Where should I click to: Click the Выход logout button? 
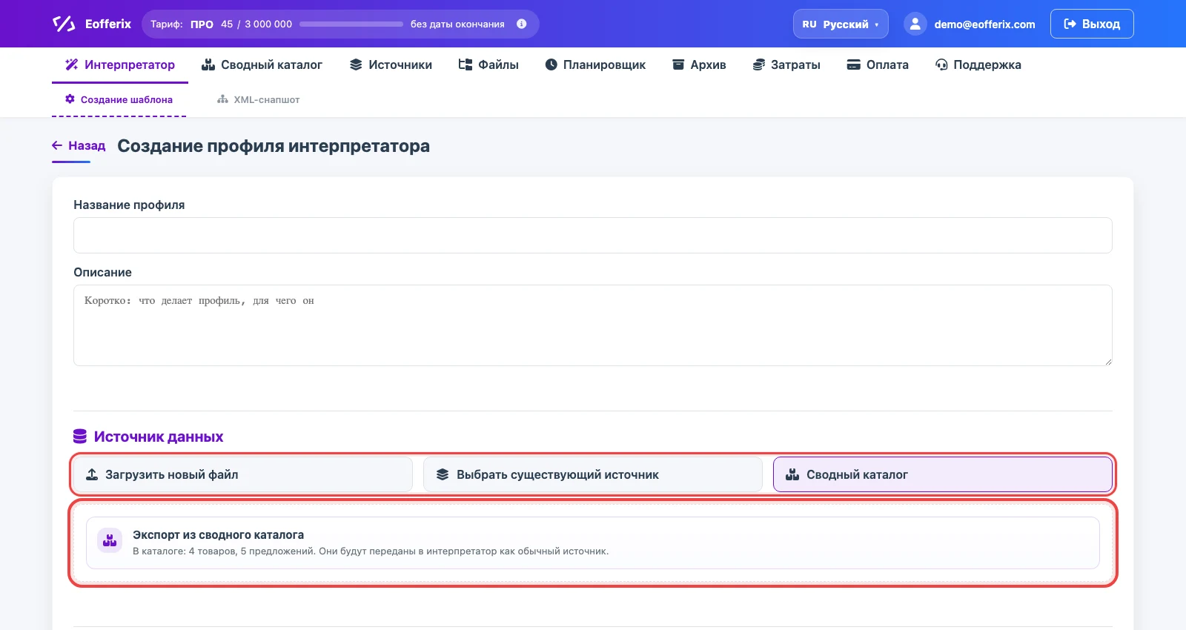(1092, 24)
